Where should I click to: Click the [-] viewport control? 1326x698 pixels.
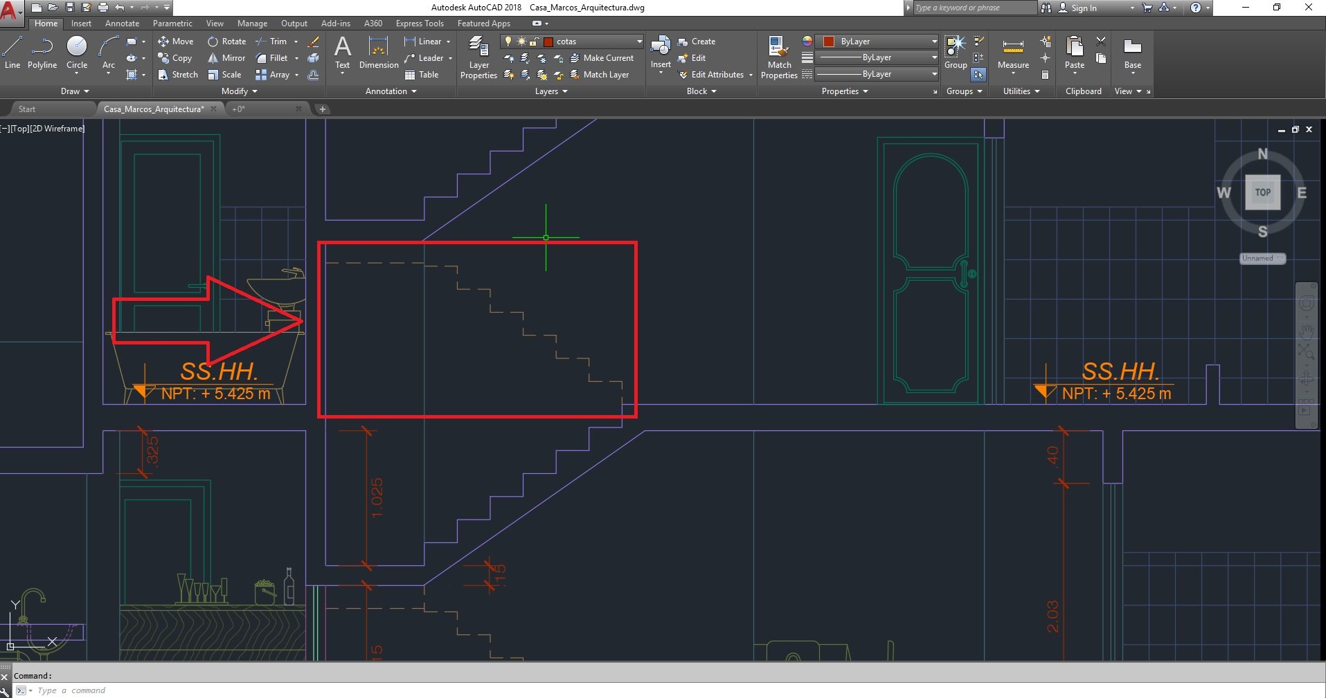coord(5,129)
